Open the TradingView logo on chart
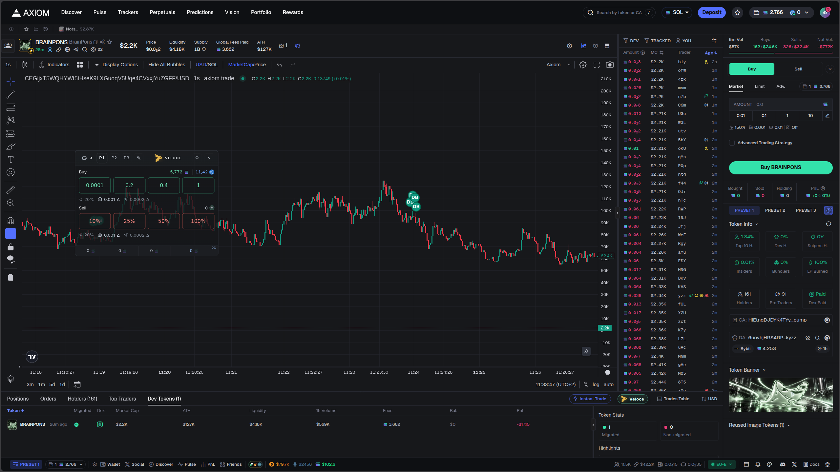 point(32,357)
